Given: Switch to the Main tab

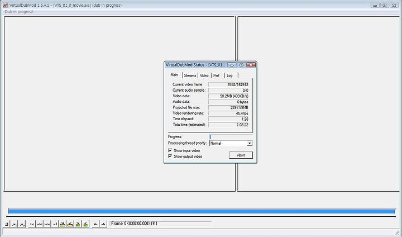Looking at the screenshot, I should [x=174, y=75].
